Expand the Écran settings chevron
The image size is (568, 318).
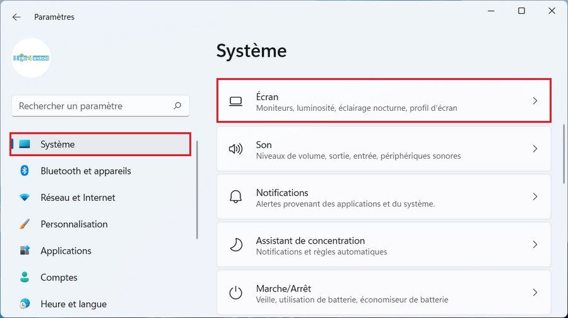tap(535, 101)
